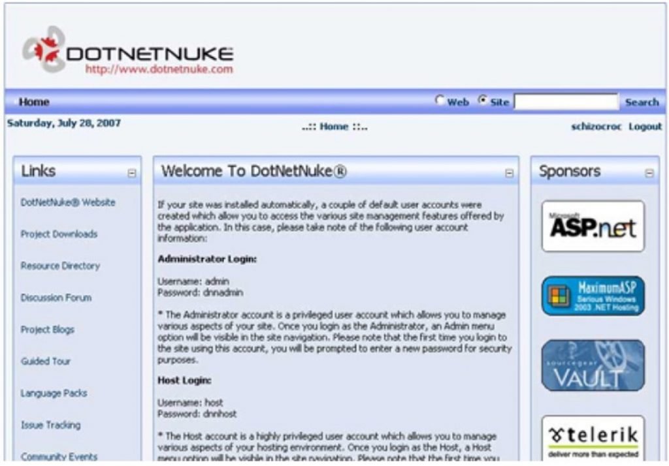Open the Home menu item
Image resolution: width=669 pixels, height=466 pixels.
tap(33, 102)
